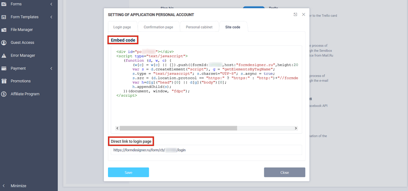Click the Error Manager warning icon
Image resolution: width=408 pixels, height=191 pixels.
point(4,56)
